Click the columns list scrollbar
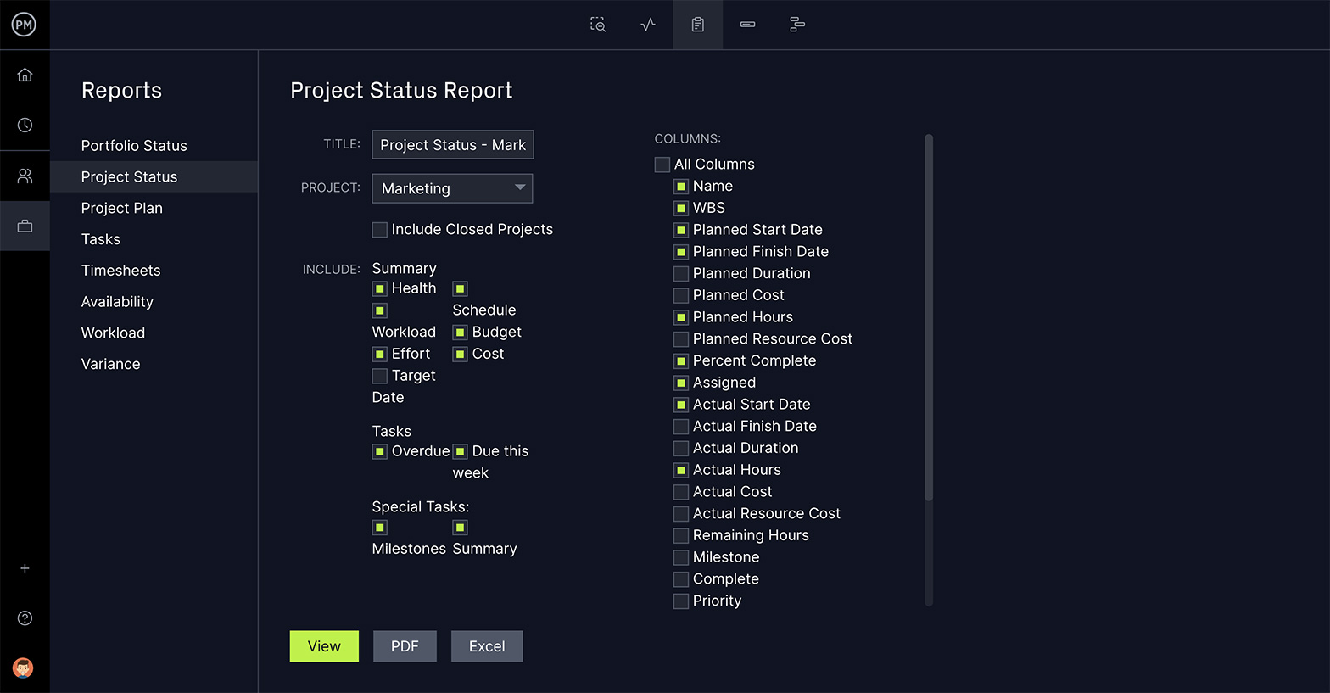 (x=929, y=318)
